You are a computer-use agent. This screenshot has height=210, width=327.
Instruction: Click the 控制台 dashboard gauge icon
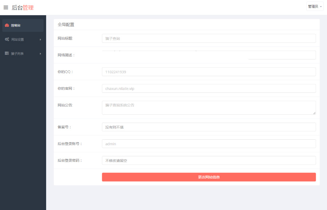(x=7, y=25)
